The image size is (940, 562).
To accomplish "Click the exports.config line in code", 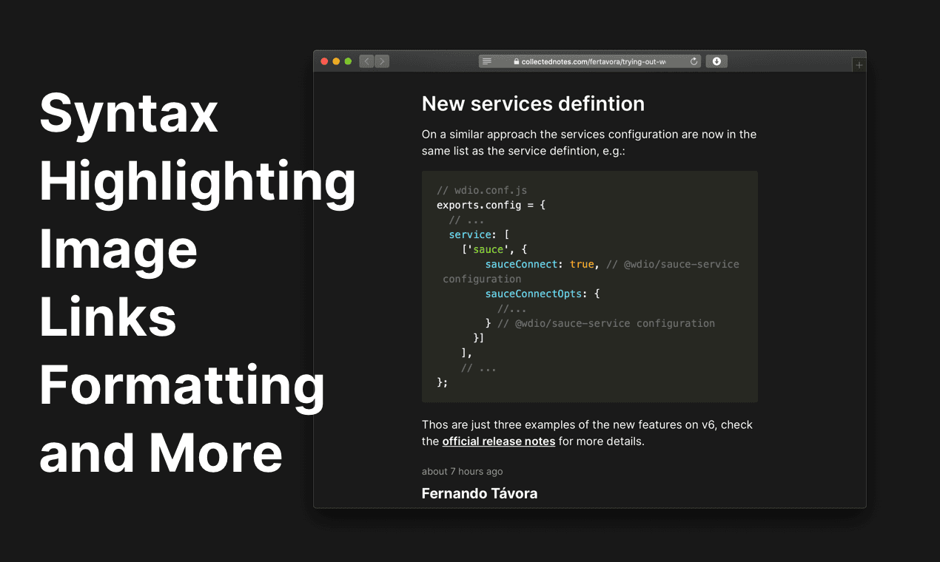I will click(491, 205).
